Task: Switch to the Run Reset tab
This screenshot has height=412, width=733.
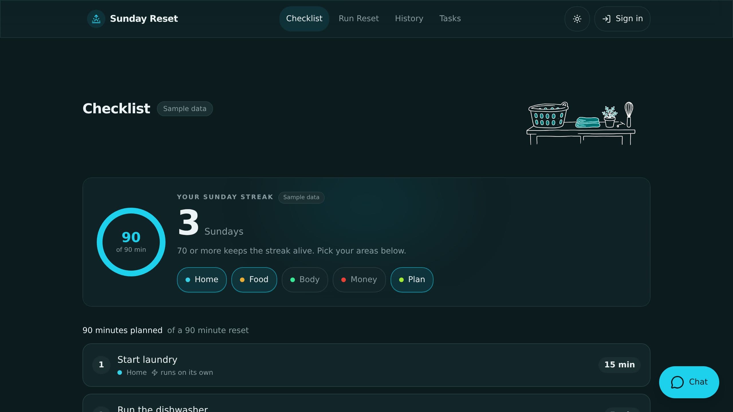Action: 358,19
